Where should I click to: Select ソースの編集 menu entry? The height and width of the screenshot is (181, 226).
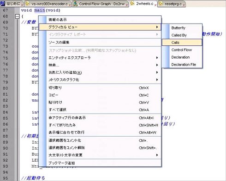click(100, 42)
